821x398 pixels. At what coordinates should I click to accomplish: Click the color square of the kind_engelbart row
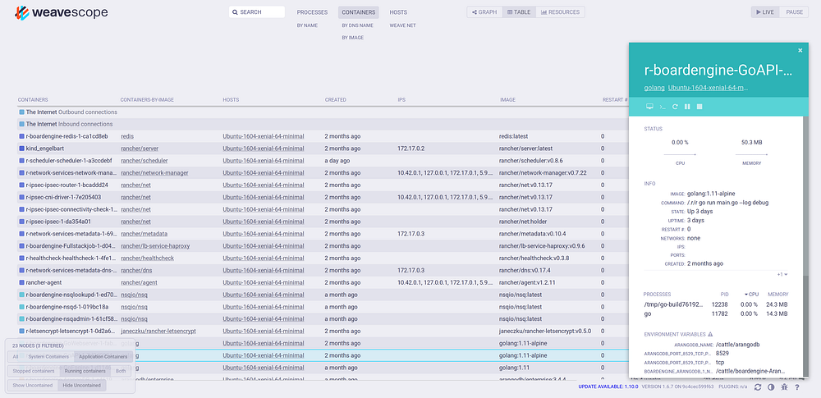(x=21, y=149)
